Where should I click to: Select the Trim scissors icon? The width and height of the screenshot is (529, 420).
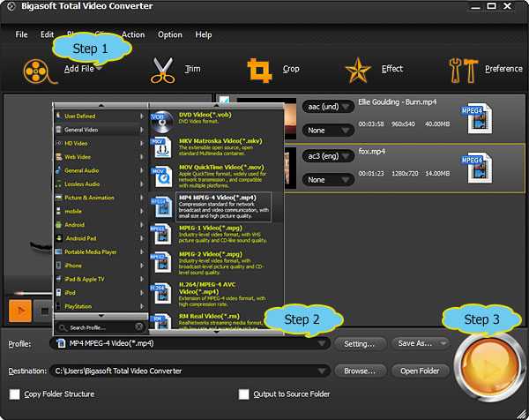pos(162,71)
